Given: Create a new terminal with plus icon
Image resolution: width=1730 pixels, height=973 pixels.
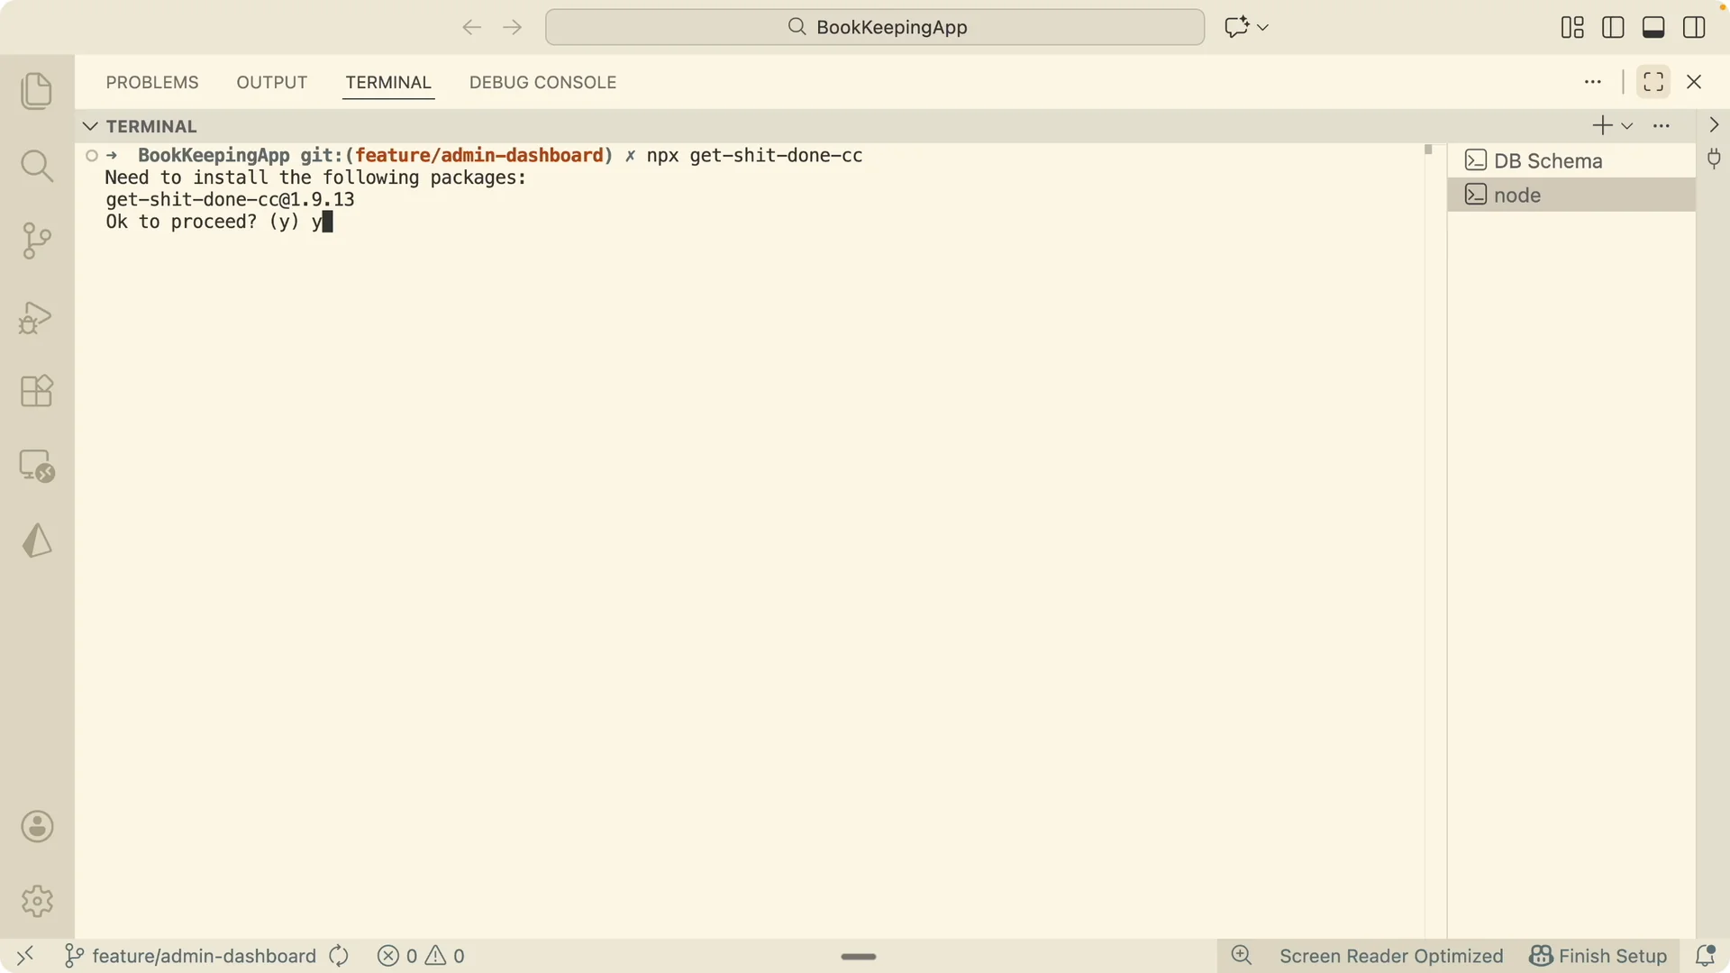Looking at the screenshot, I should tap(1602, 125).
